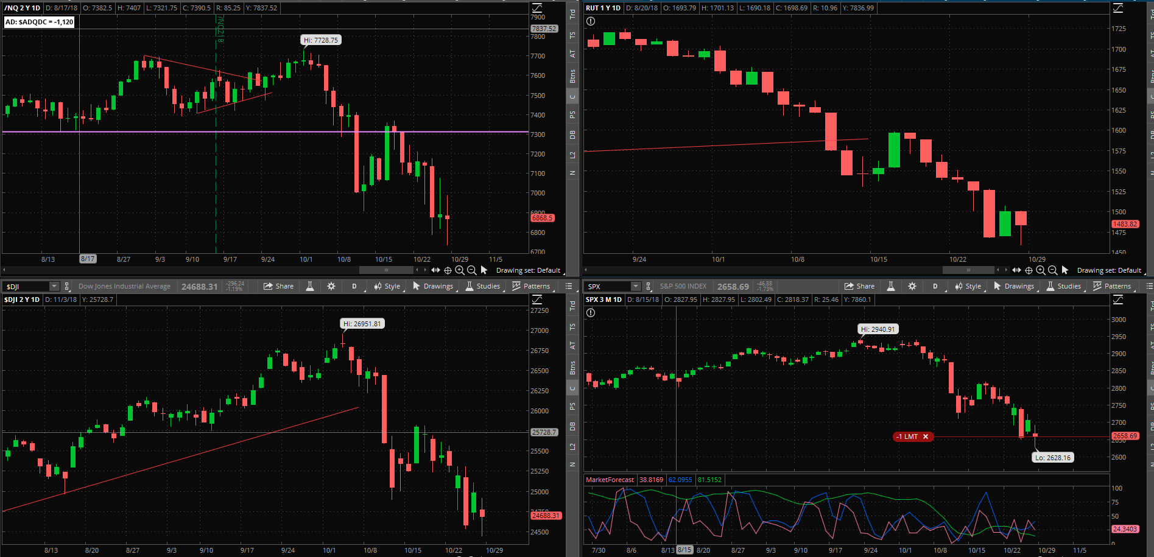Open Patterns in $DJI toolbar

pos(532,286)
